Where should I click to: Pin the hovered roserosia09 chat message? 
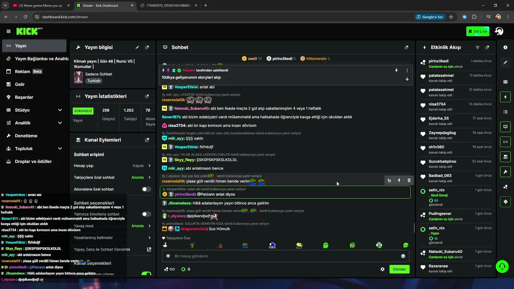(399, 181)
